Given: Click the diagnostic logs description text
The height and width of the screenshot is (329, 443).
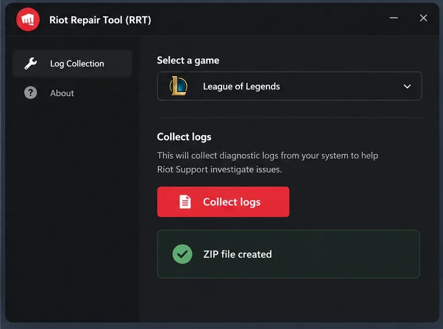Looking at the screenshot, I should pos(268,163).
